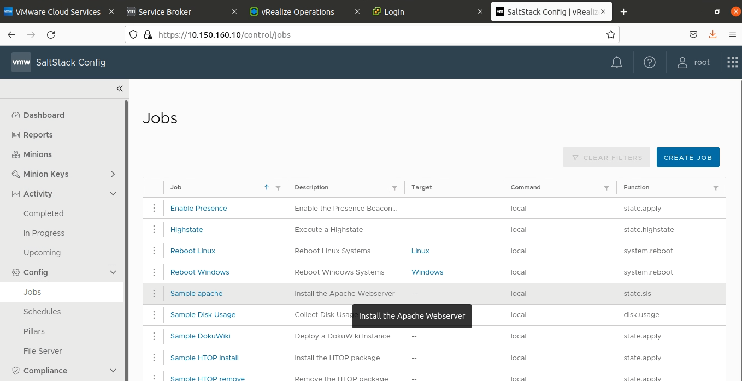
Task: Collapse the sidebar with double-chevron icon
Action: (120, 88)
